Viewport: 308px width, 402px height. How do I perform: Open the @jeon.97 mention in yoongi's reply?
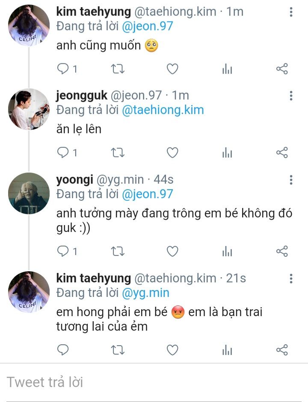[147, 194]
